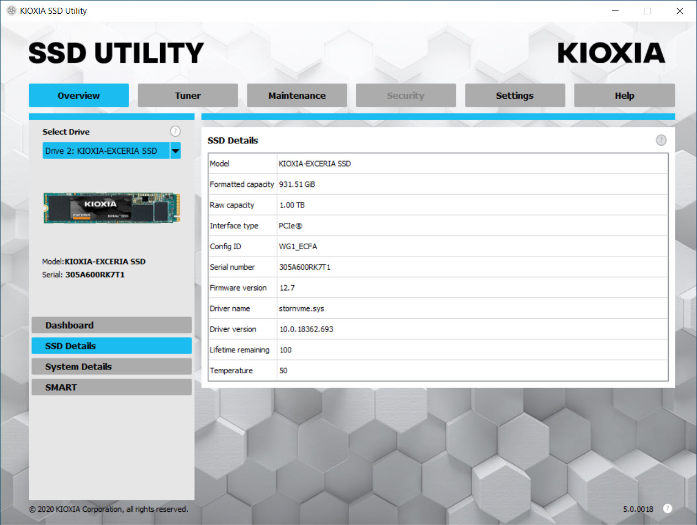The width and height of the screenshot is (697, 525).
Task: Click the Temperature row label
Action: 231,371
